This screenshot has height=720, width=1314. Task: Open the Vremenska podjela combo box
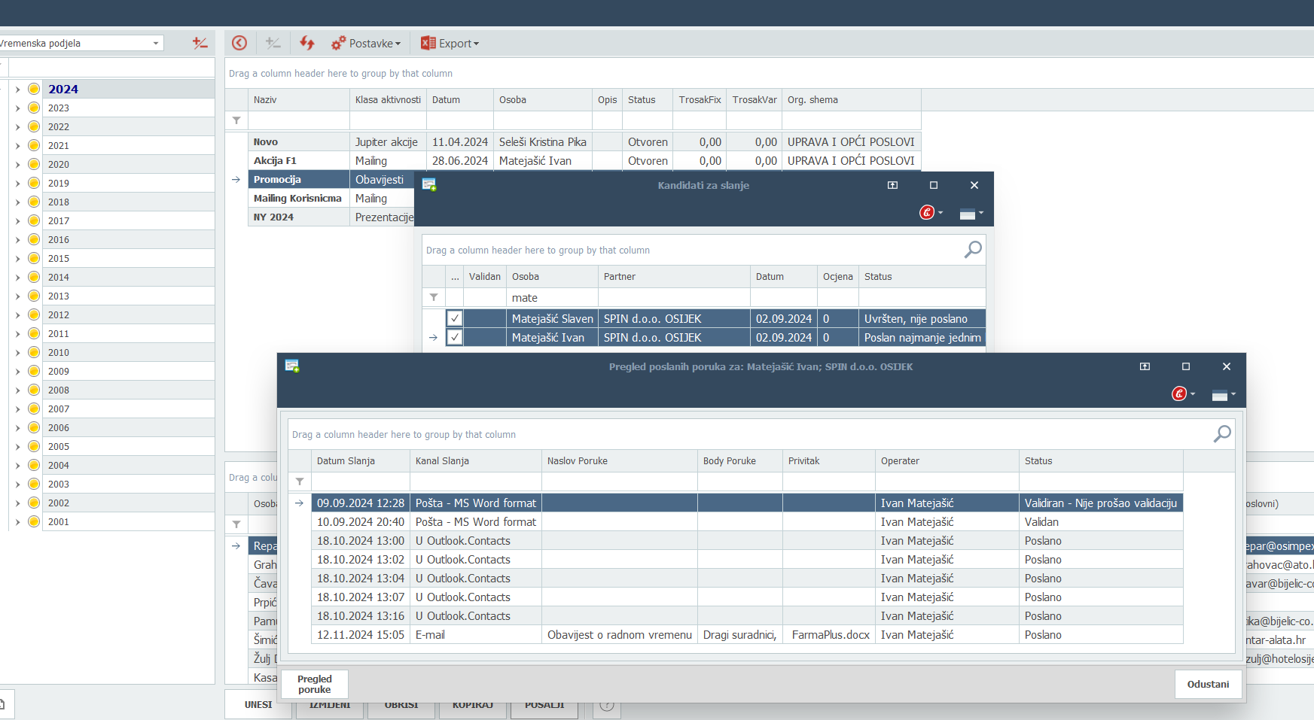[156, 43]
